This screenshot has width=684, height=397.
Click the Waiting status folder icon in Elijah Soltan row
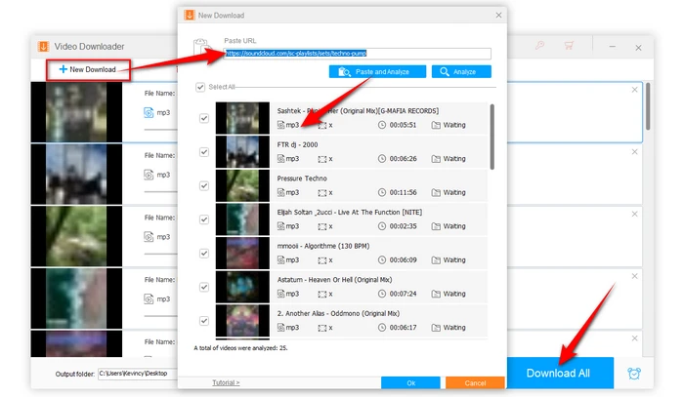tap(436, 226)
